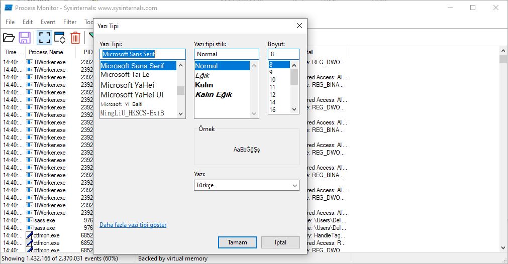Click the Process Monitor app icon in title bar
Screen dimensions: 508x264
[9, 8]
